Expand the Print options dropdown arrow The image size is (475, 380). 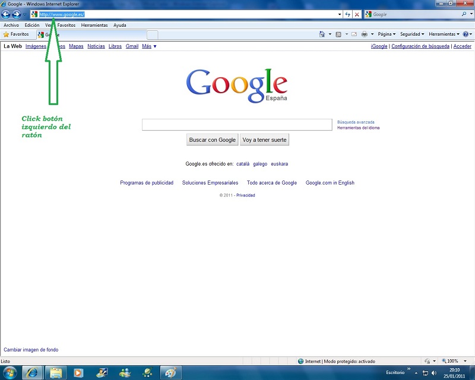point(372,34)
